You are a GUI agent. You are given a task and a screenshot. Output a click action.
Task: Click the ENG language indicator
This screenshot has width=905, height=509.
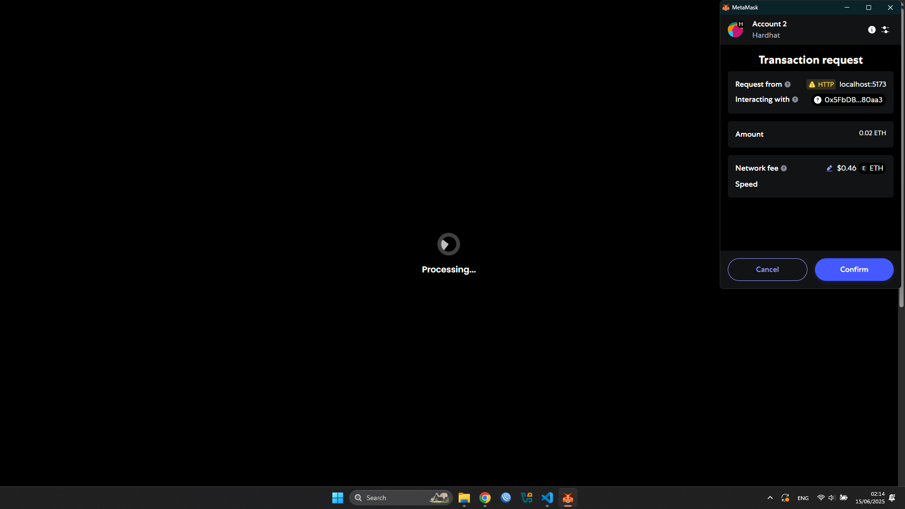(803, 498)
